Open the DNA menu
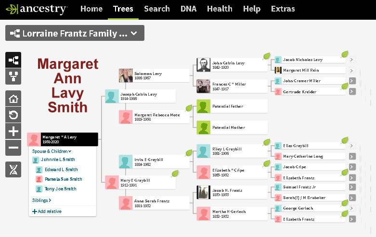The image size is (376, 237). (188, 9)
